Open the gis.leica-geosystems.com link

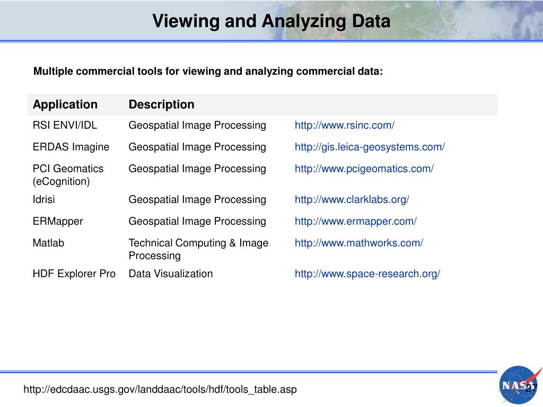coord(370,147)
